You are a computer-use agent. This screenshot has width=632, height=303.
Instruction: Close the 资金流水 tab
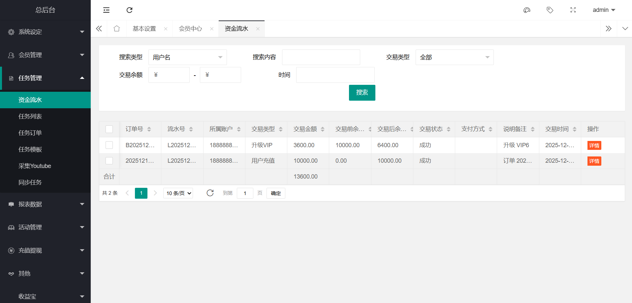click(258, 29)
